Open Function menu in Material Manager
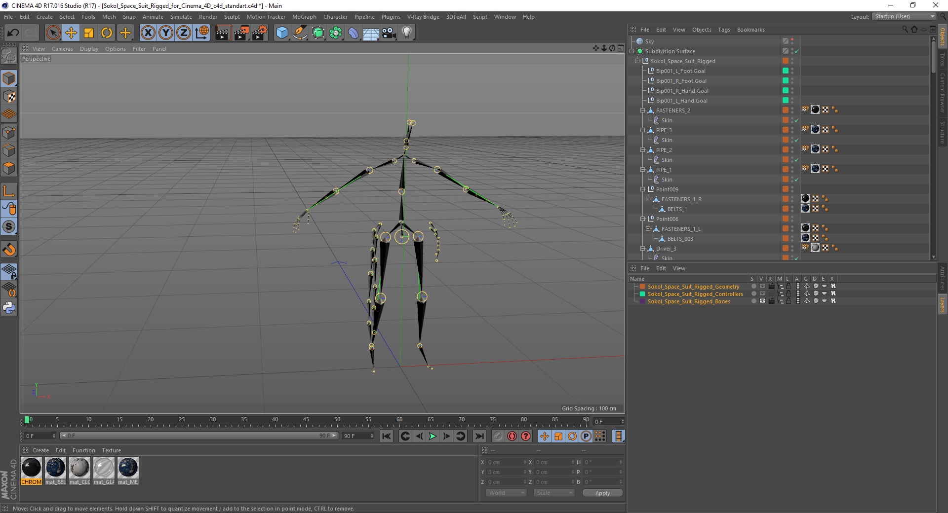Image resolution: width=948 pixels, height=513 pixels. [x=84, y=450]
